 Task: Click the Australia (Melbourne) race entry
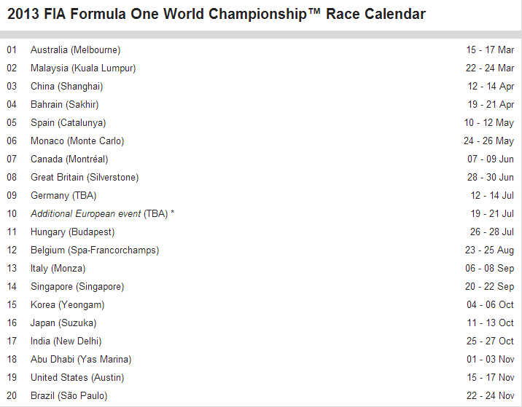point(75,50)
